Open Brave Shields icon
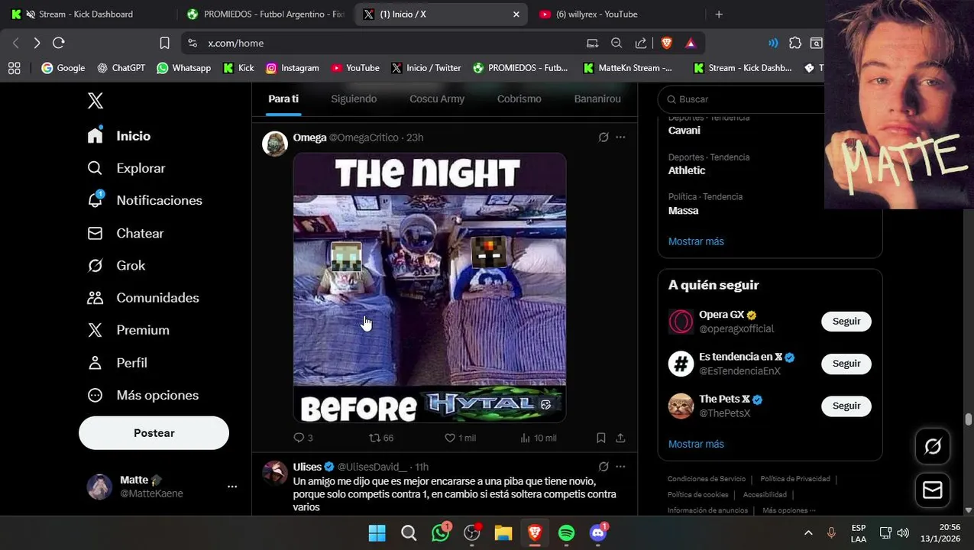 tap(667, 43)
